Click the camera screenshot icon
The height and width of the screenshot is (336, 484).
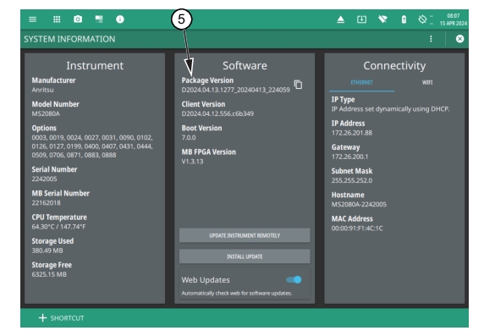(x=78, y=19)
